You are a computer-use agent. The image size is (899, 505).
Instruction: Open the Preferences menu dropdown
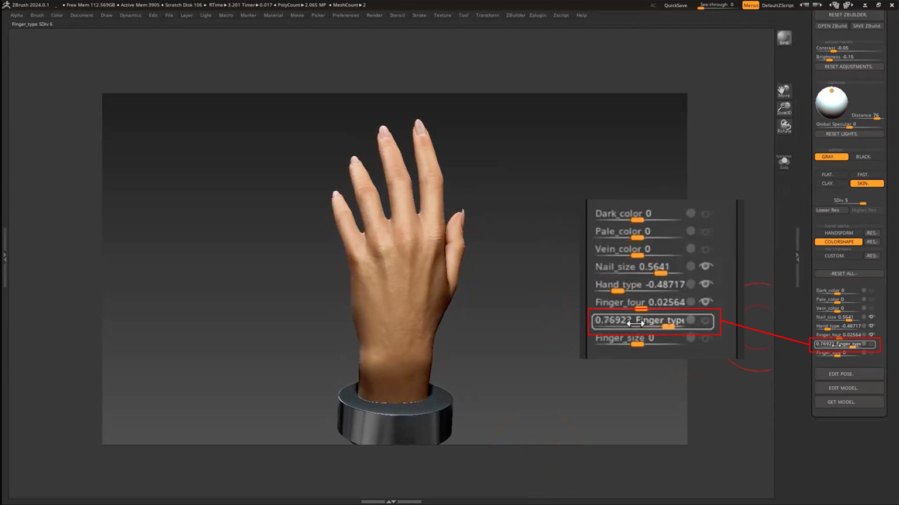click(x=345, y=15)
